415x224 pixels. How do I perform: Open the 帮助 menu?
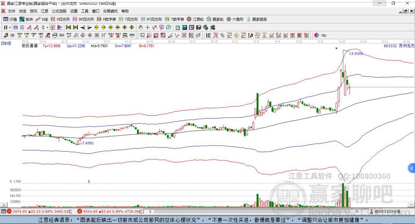125,11
